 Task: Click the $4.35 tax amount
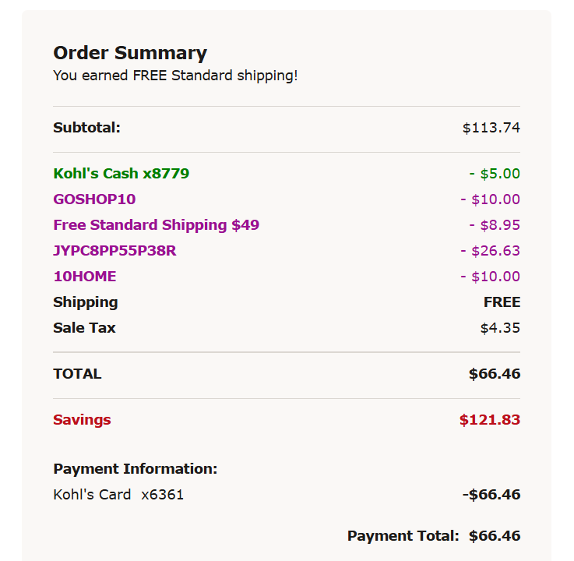[500, 328]
